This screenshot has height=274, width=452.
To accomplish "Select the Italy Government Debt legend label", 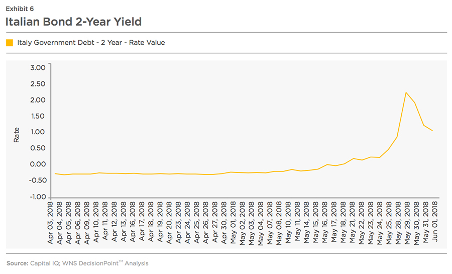I will coord(91,43).
